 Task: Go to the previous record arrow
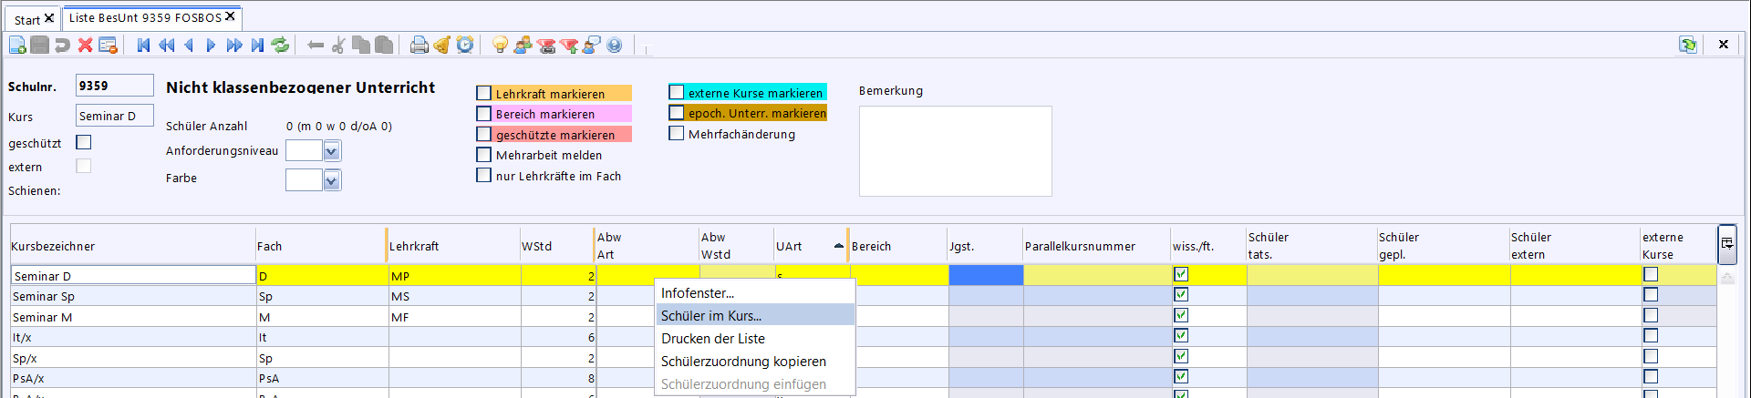pyautogui.click(x=189, y=45)
